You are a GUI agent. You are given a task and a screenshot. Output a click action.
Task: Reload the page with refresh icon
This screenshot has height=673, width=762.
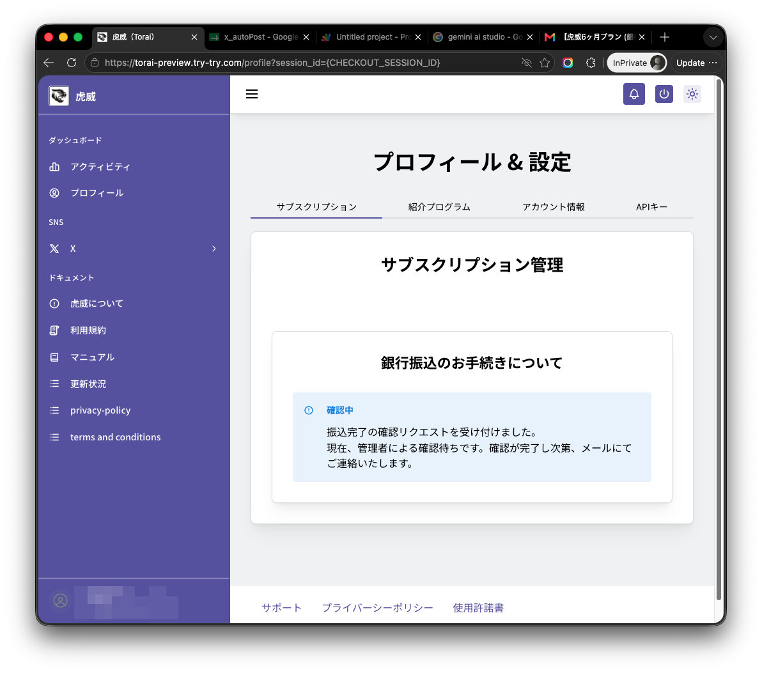pyautogui.click(x=72, y=63)
